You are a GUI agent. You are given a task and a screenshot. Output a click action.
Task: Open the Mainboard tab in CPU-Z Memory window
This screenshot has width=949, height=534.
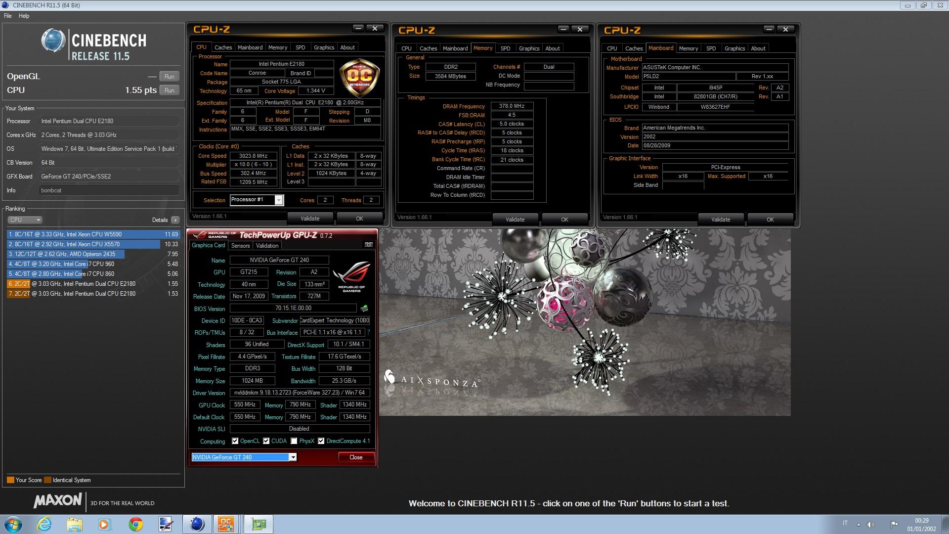coord(455,48)
